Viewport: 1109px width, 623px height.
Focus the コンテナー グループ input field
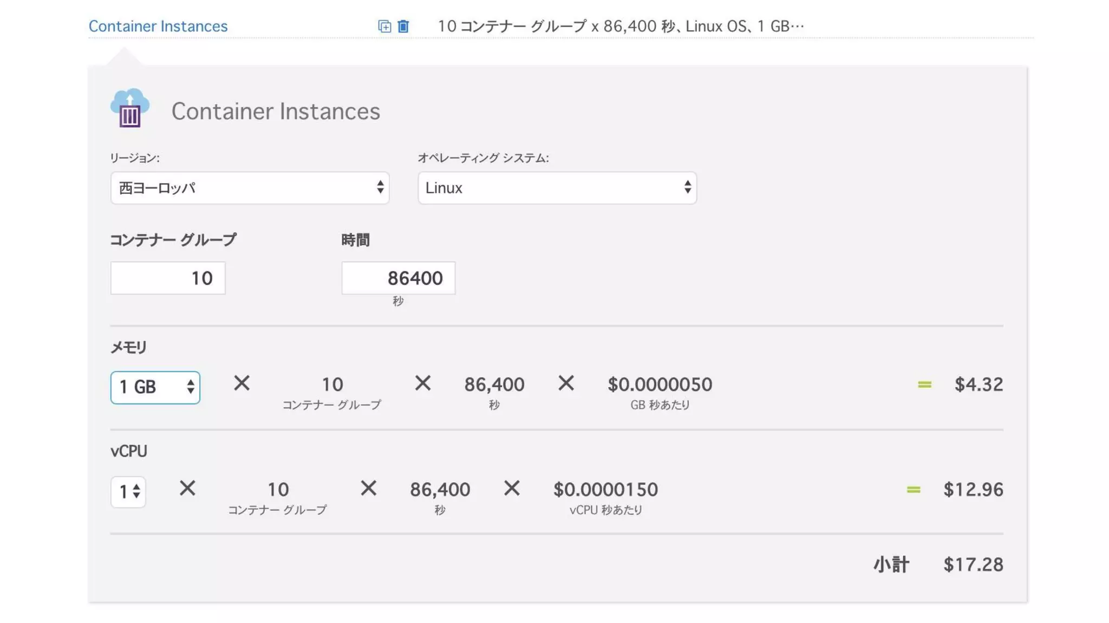[x=168, y=278]
